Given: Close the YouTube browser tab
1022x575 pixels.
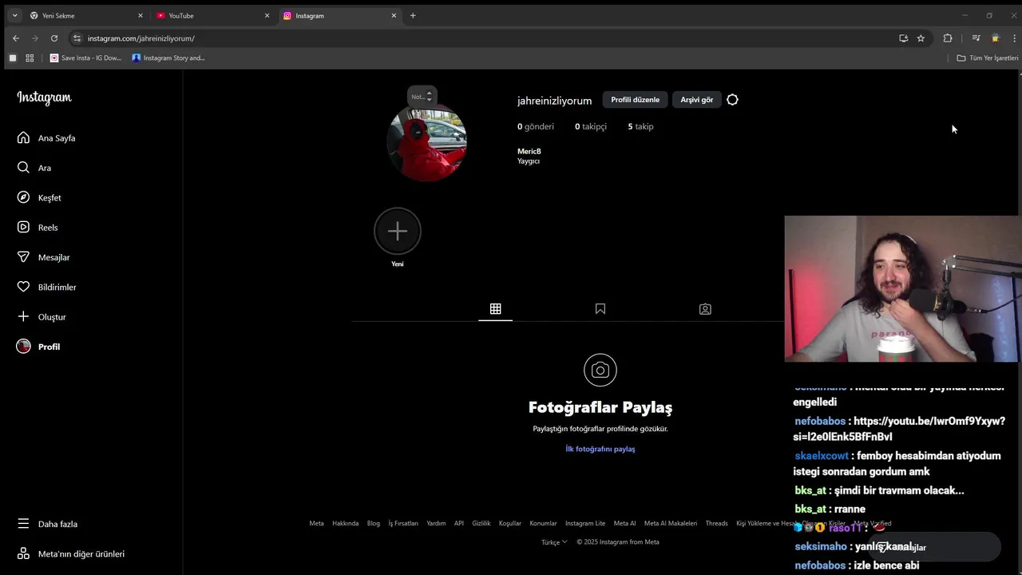Looking at the screenshot, I should pos(267,16).
